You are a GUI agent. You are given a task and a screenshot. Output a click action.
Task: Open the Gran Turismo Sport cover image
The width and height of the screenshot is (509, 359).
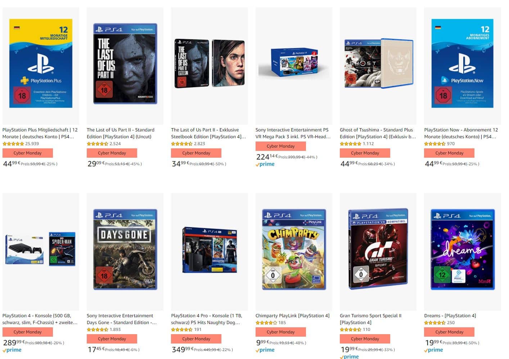point(378,249)
